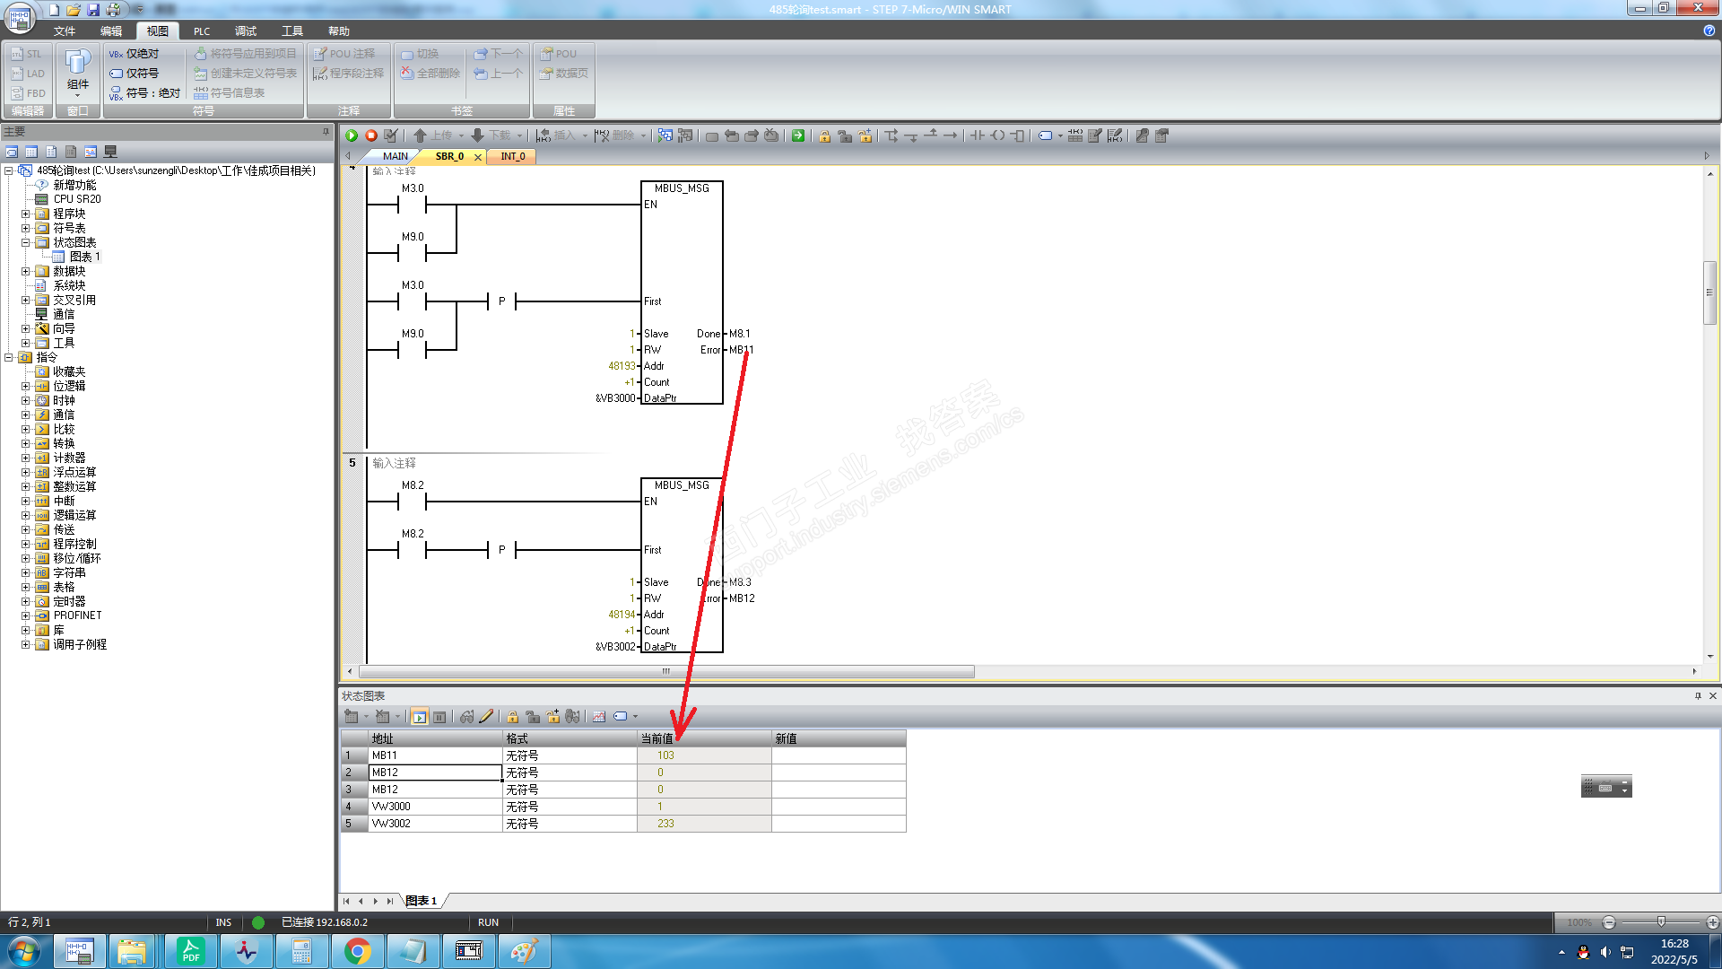The height and width of the screenshot is (969, 1722).
Task: Click the upload (上传) arrow icon
Action: coord(420,135)
